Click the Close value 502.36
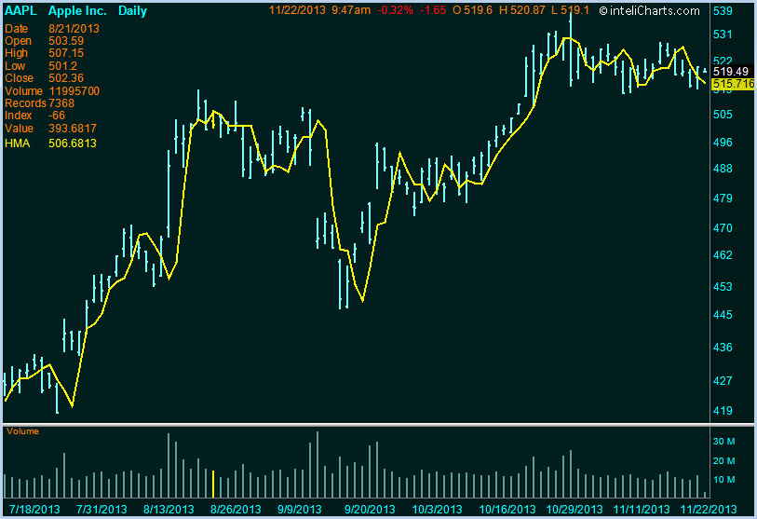Screen dimensions: 757x519 coord(66,78)
